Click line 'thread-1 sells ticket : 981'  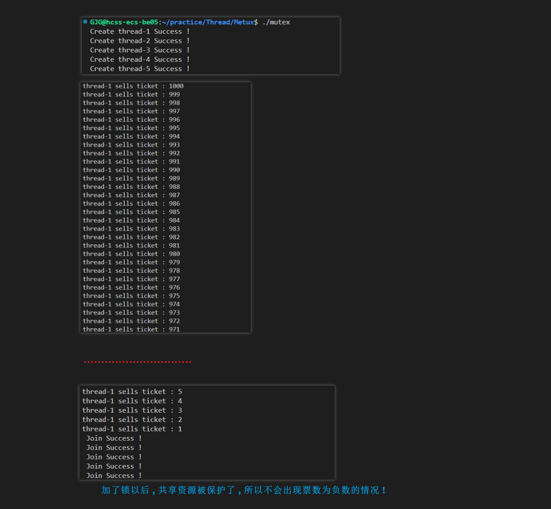[131, 246]
